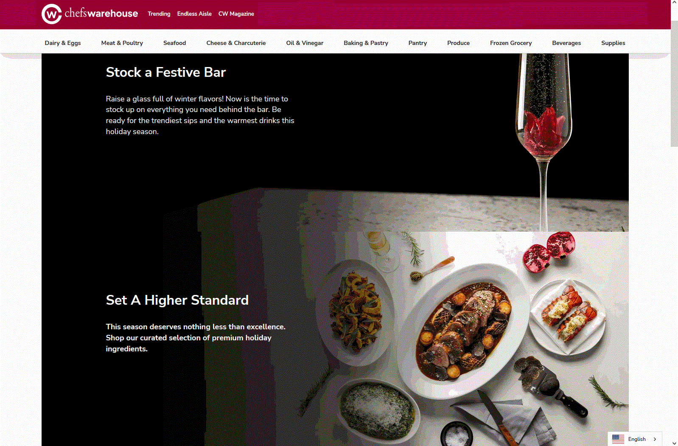Open Baking & Pastry category
The image size is (678, 446).
[x=366, y=43]
